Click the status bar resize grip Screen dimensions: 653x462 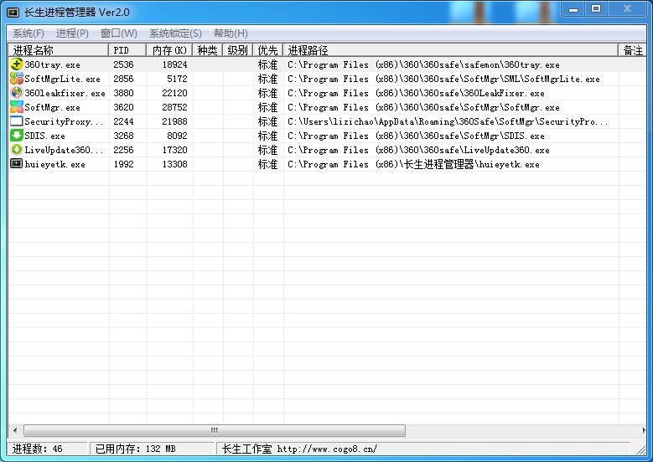pos(641,449)
